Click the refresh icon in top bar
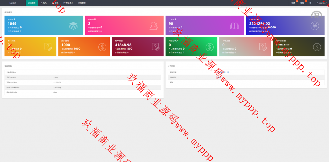This screenshot has width=329, height=162. (x=310, y=3)
